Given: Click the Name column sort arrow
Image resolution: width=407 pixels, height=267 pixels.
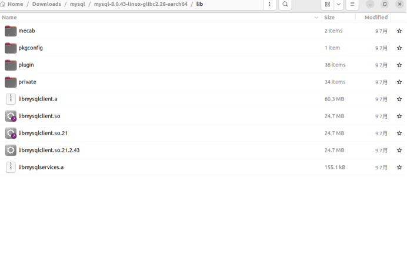Looking at the screenshot, I should click(x=316, y=18).
